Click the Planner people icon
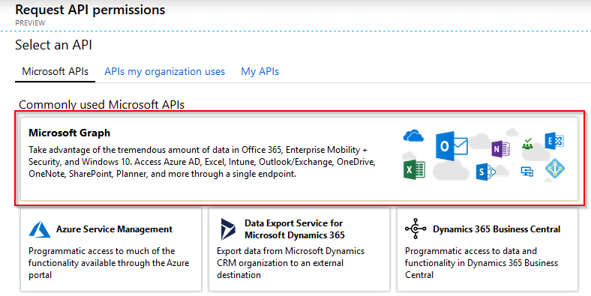 [x=527, y=143]
